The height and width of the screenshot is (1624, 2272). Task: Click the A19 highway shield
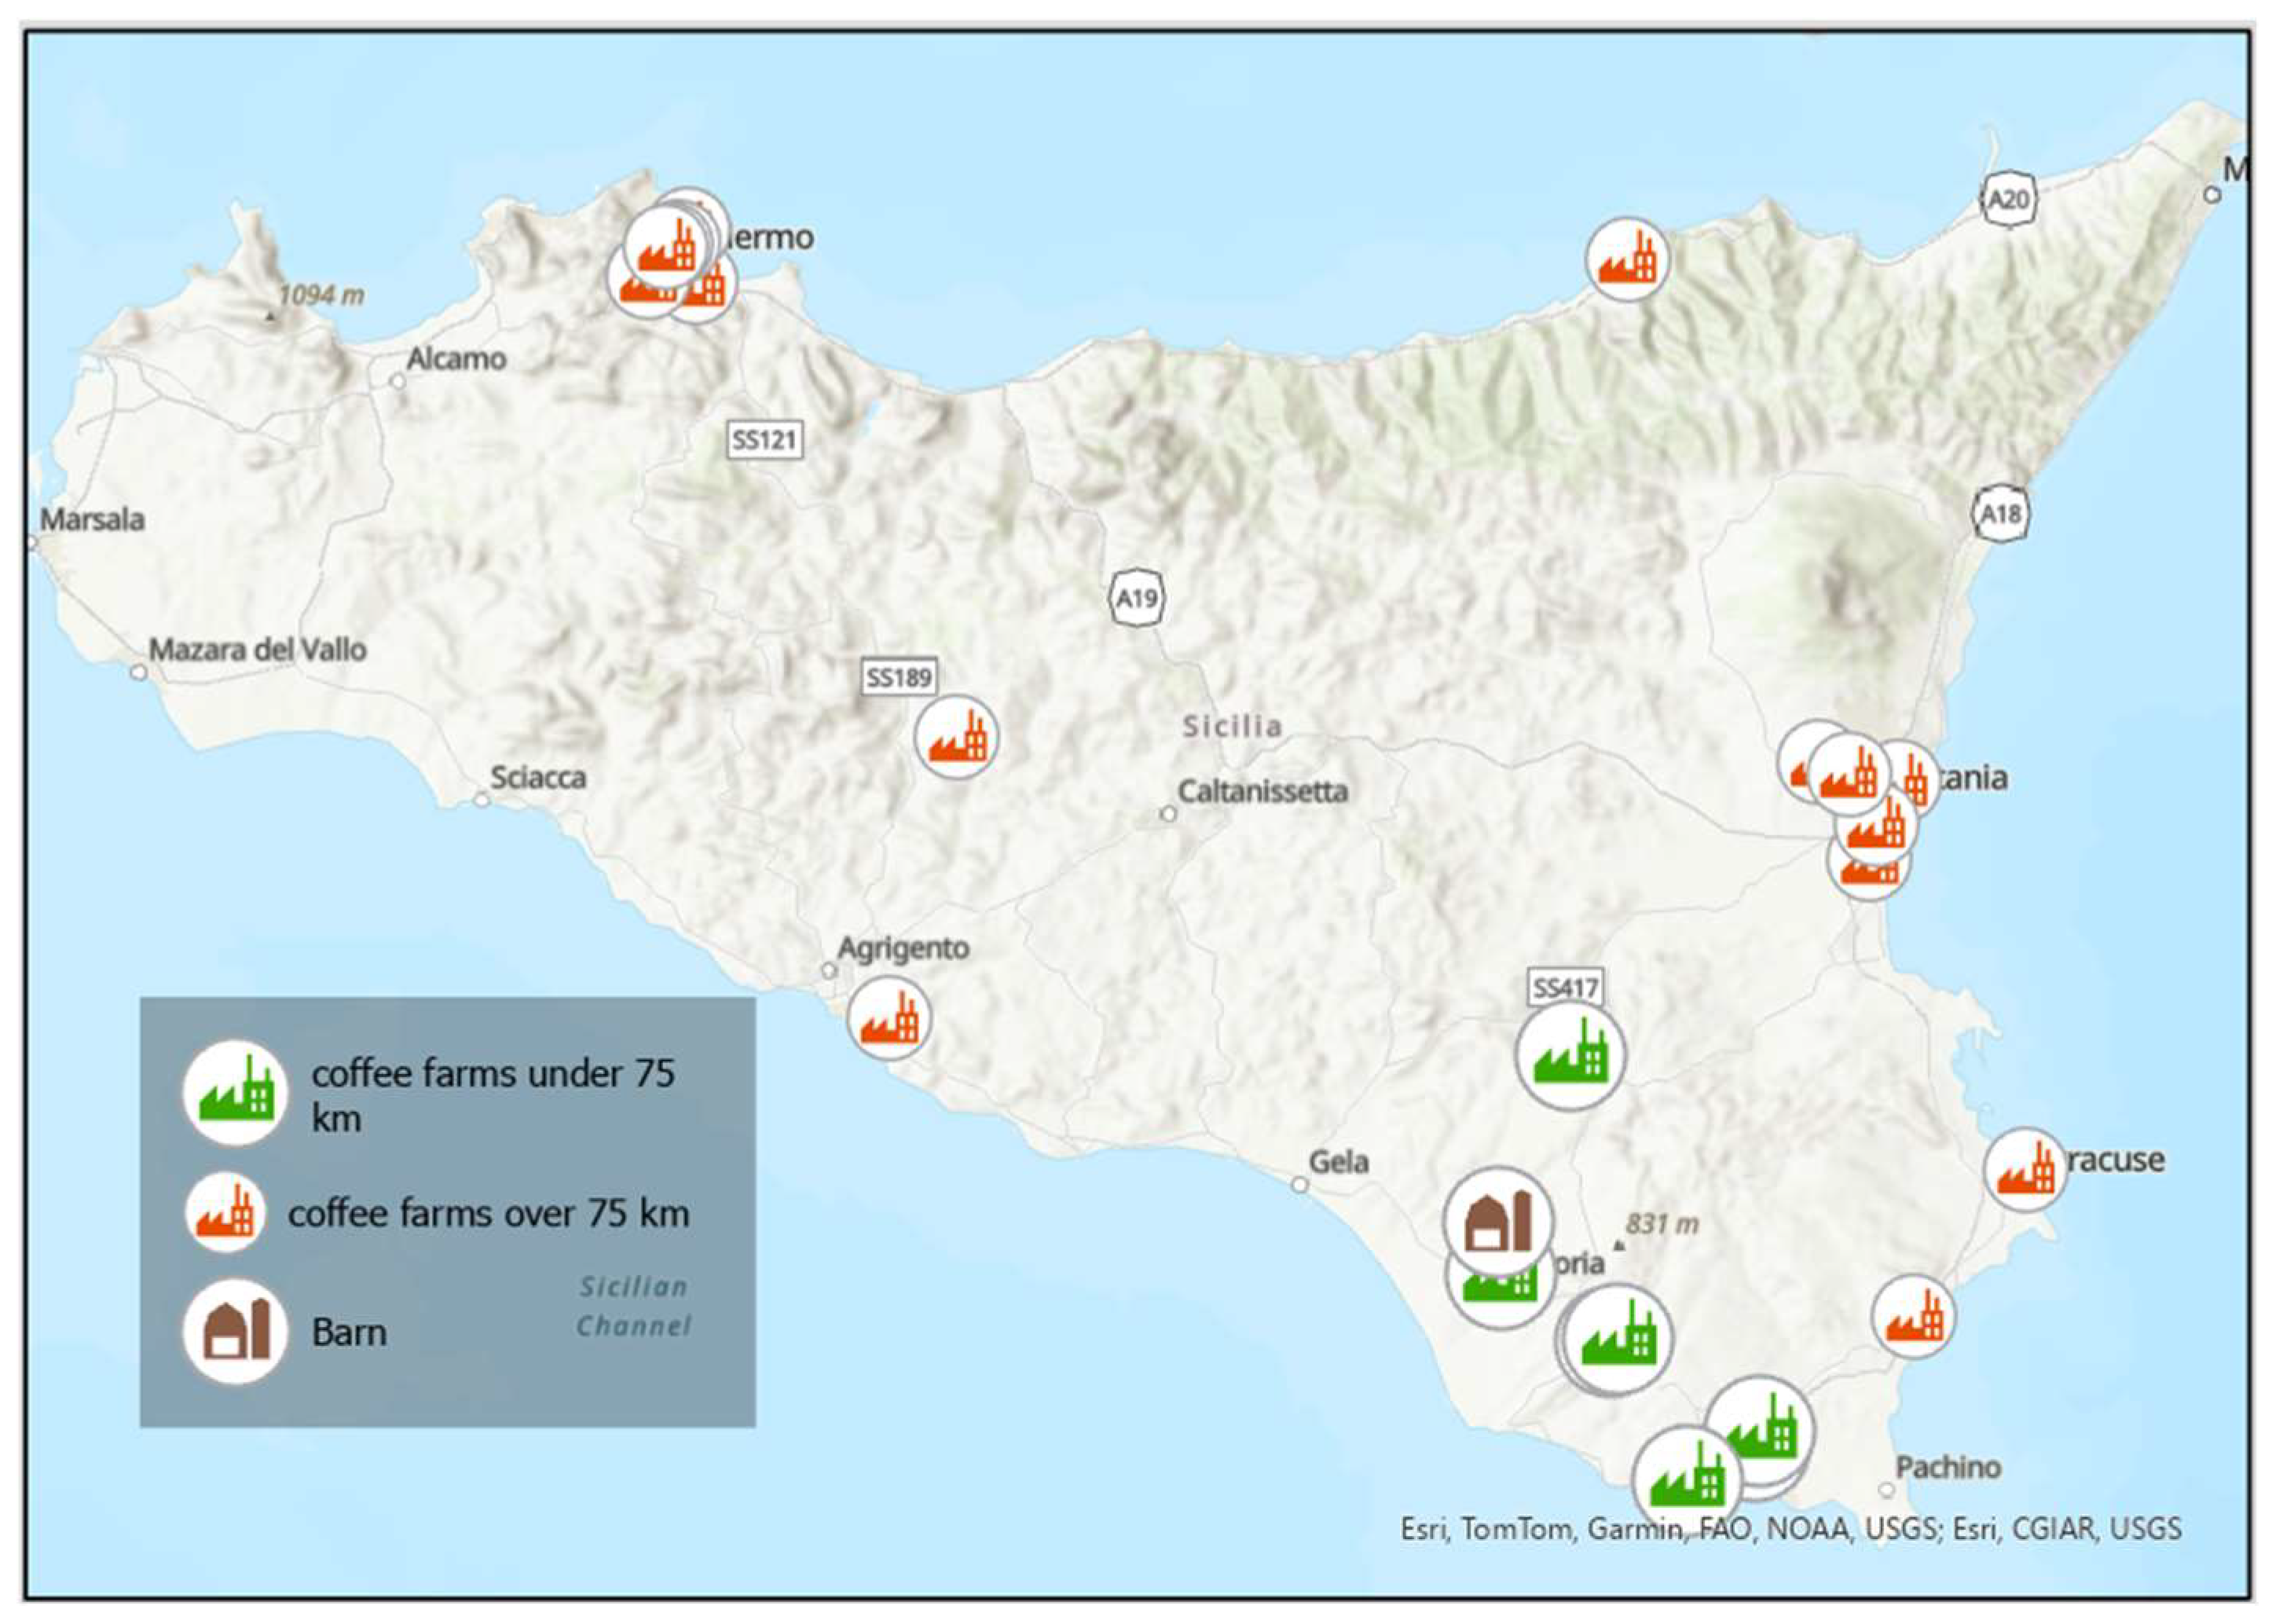coord(1137,598)
